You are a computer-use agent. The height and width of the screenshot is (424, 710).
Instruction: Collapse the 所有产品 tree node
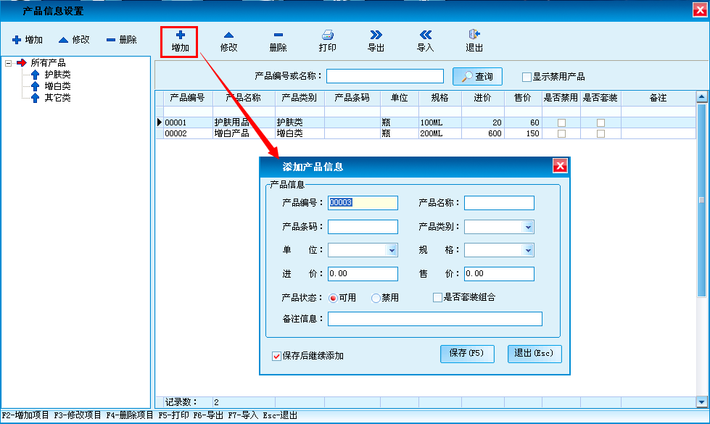point(8,63)
